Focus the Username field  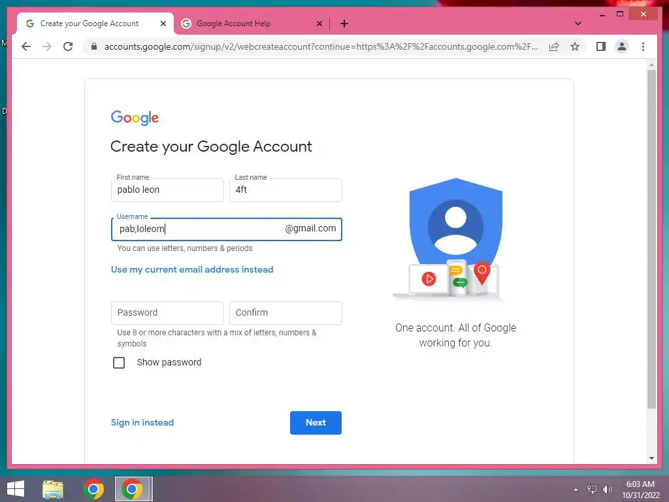pos(226,229)
